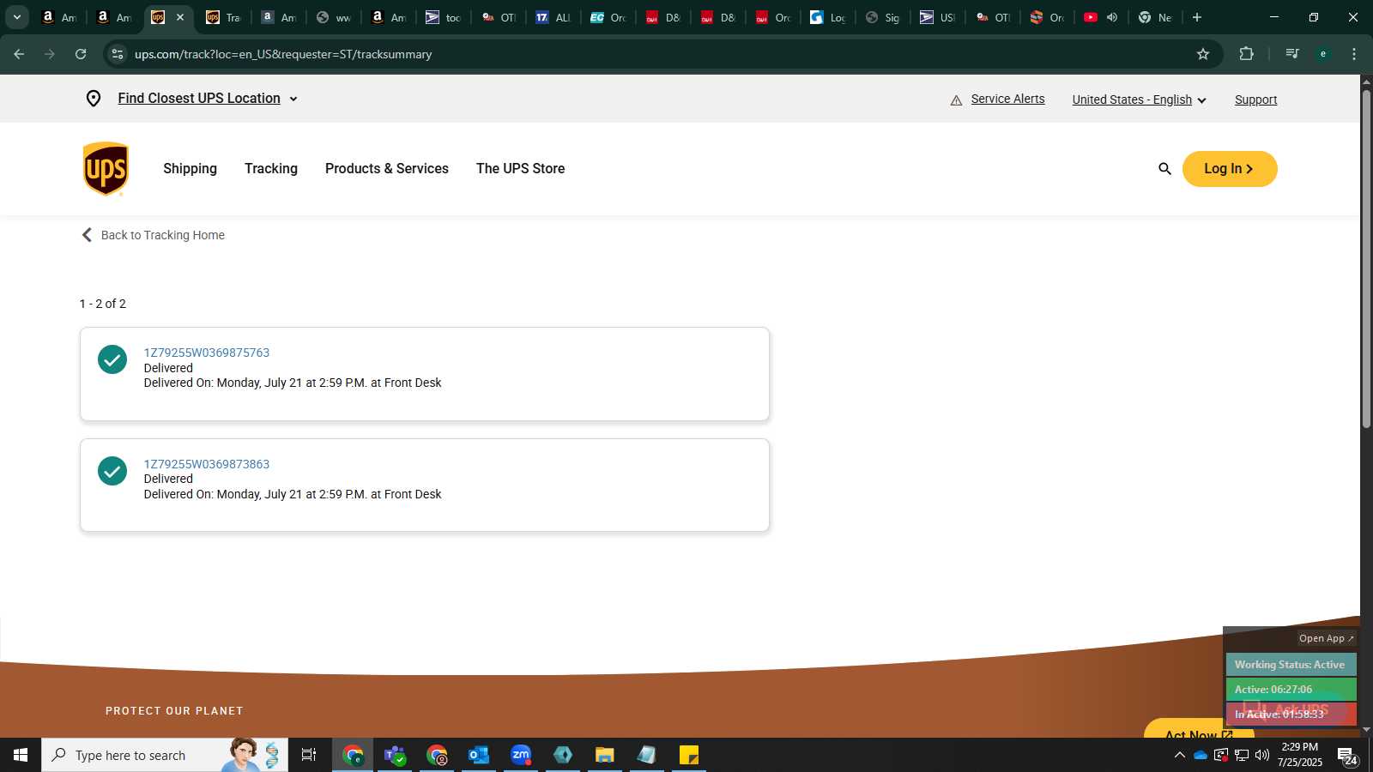Screen dimensions: 1373x772
Task: Click the green delivered checkmark for 1Z79255W0369873863
Action: [x=112, y=471]
